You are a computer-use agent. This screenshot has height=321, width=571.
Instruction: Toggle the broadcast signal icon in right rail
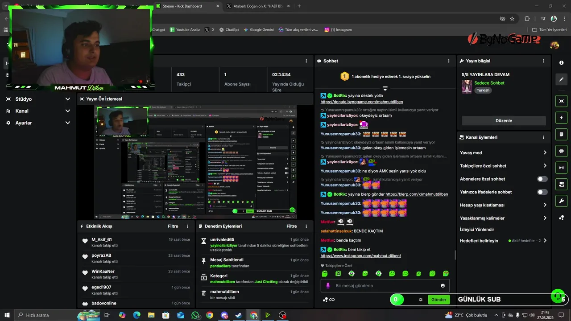pos(562,168)
